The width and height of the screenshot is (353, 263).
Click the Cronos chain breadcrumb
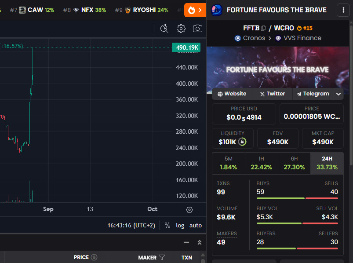pyautogui.click(x=250, y=38)
